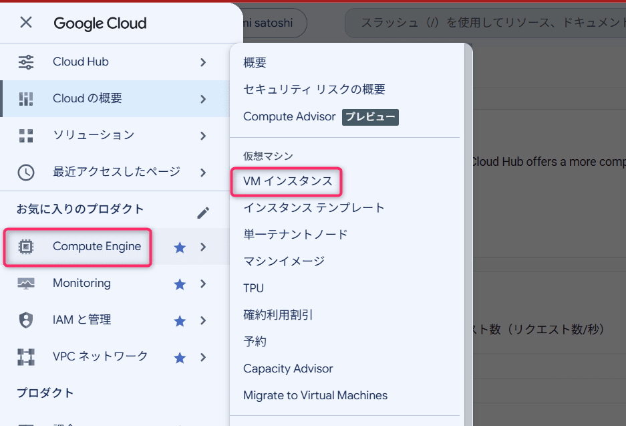This screenshot has height=426, width=626.
Task: Expand the Cloud Hub submenu chevron
Action: point(203,62)
